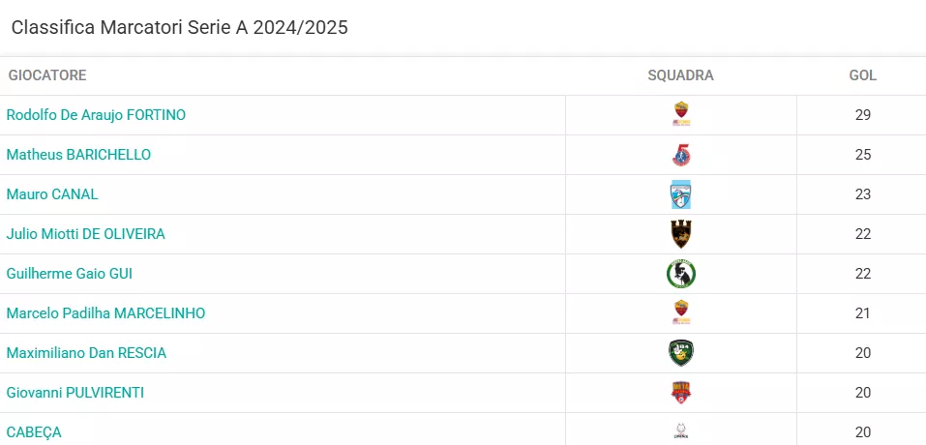Click the small team logo beside CABEÇA
This screenshot has height=445, width=926.
pos(681,430)
